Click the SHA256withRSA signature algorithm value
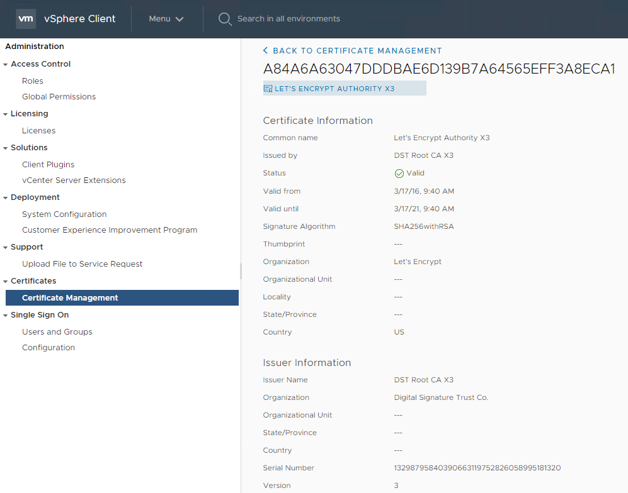This screenshot has width=628, height=493. coord(424,226)
